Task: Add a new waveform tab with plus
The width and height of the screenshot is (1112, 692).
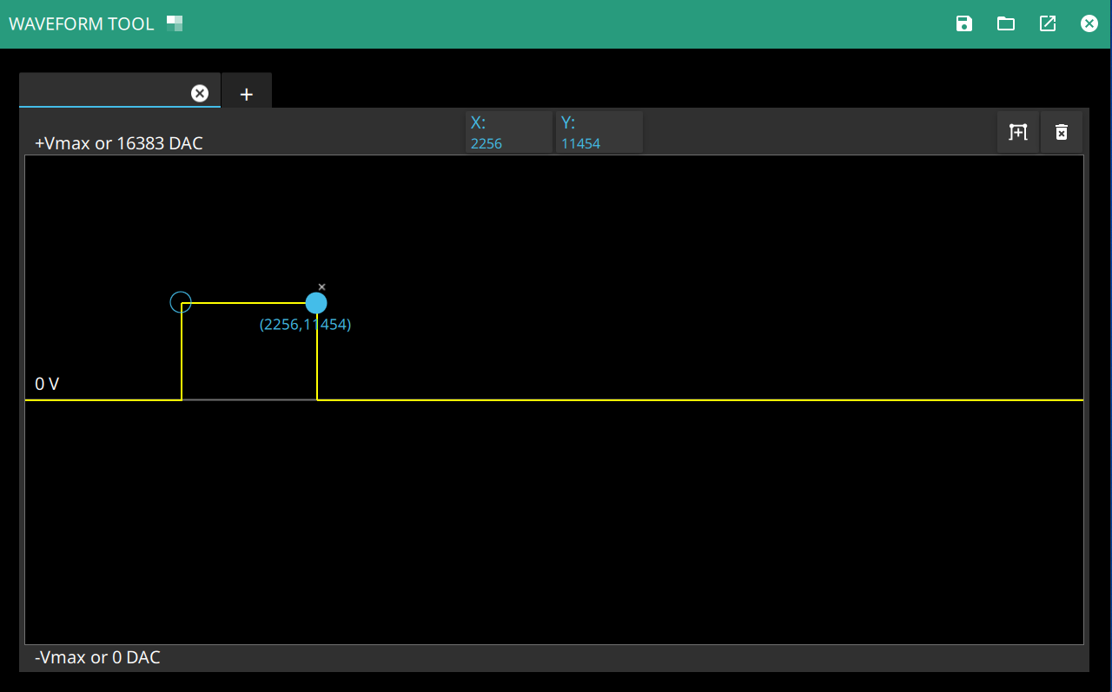Action: [x=247, y=94]
